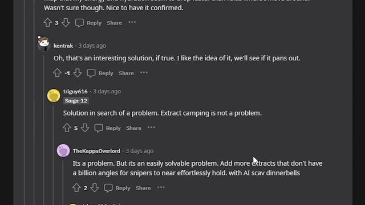Downvote TheKappaOverlord's comment

tap(95, 187)
